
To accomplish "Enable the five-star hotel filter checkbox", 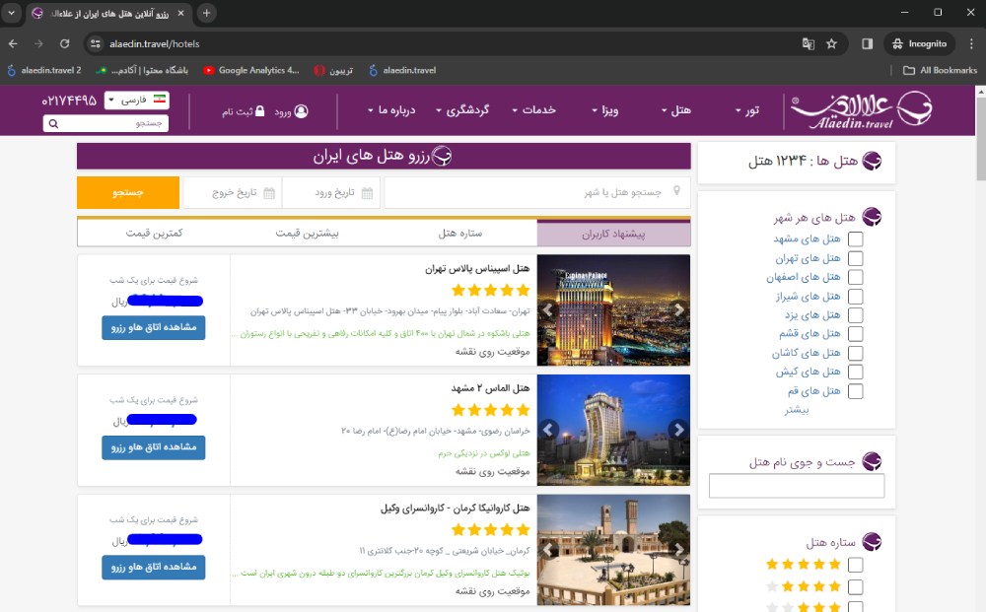I will click(856, 564).
